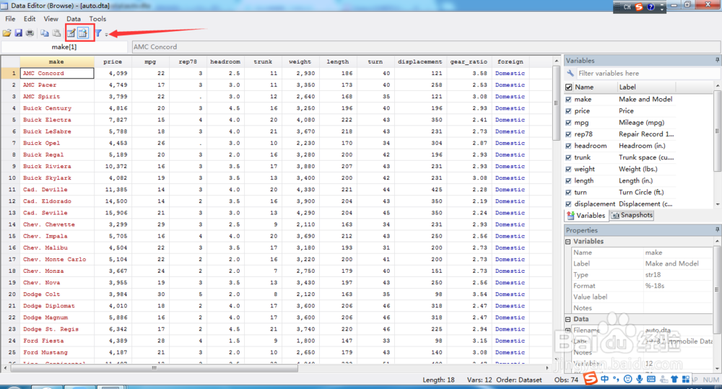This screenshot has width=722, height=389.
Task: Open the View menu
Action: (x=51, y=19)
